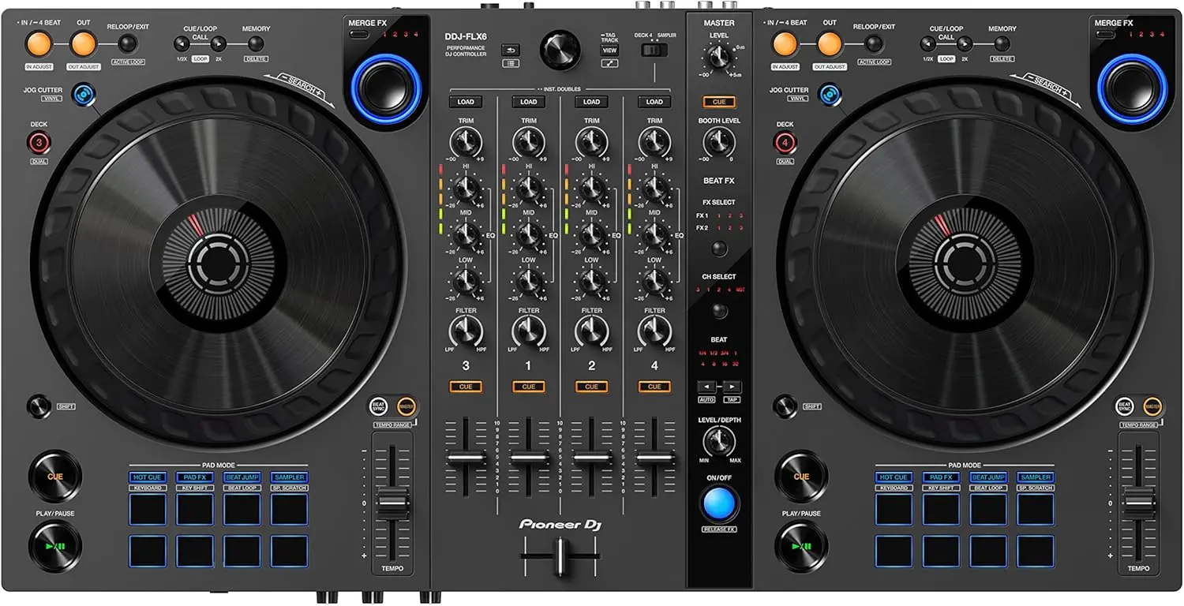Push the rotary browse selector knob
The width and height of the screenshot is (1184, 606).
(x=560, y=50)
